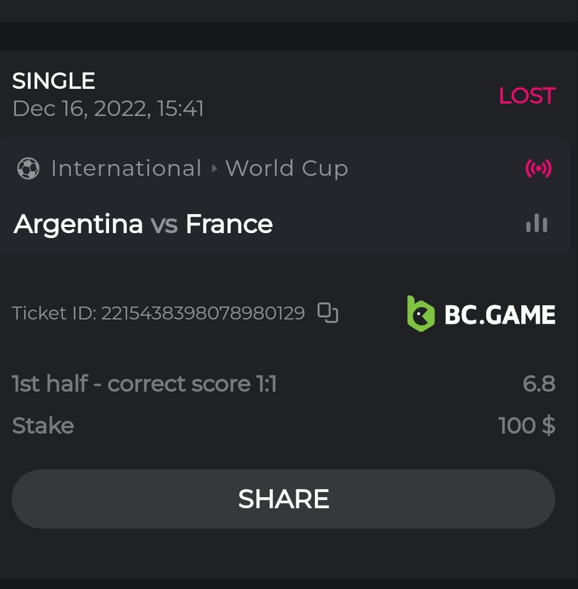This screenshot has width=578, height=589.
Task: Click the soccer ball sport icon
Action: point(28,168)
